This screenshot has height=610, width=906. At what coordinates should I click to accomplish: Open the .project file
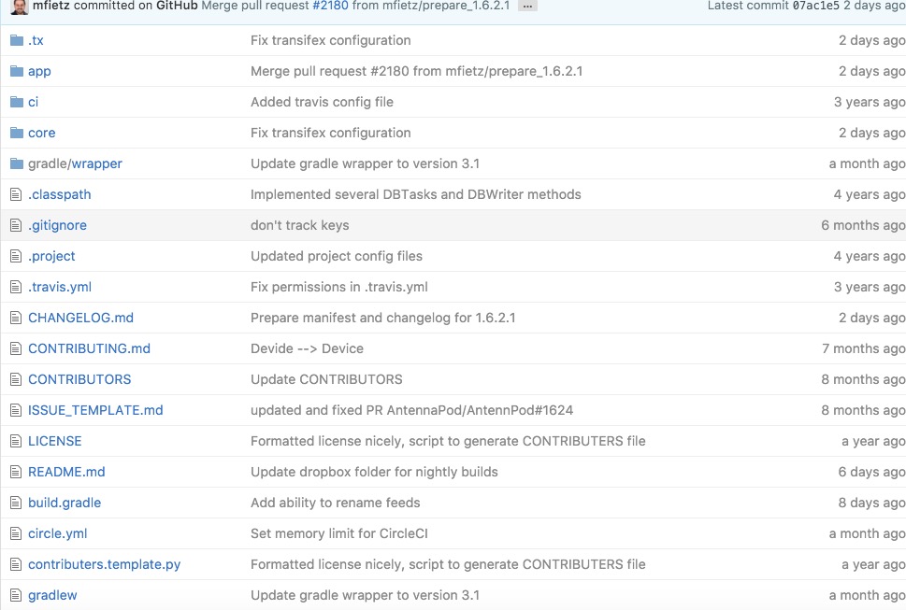click(x=51, y=256)
